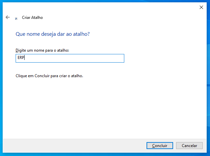Click the 'Criar Atalho' title text
This screenshot has width=210, height=156.
[x=32, y=18]
